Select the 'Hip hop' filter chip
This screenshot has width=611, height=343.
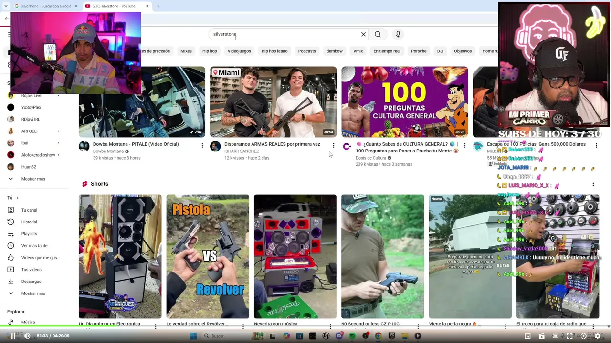click(x=210, y=51)
